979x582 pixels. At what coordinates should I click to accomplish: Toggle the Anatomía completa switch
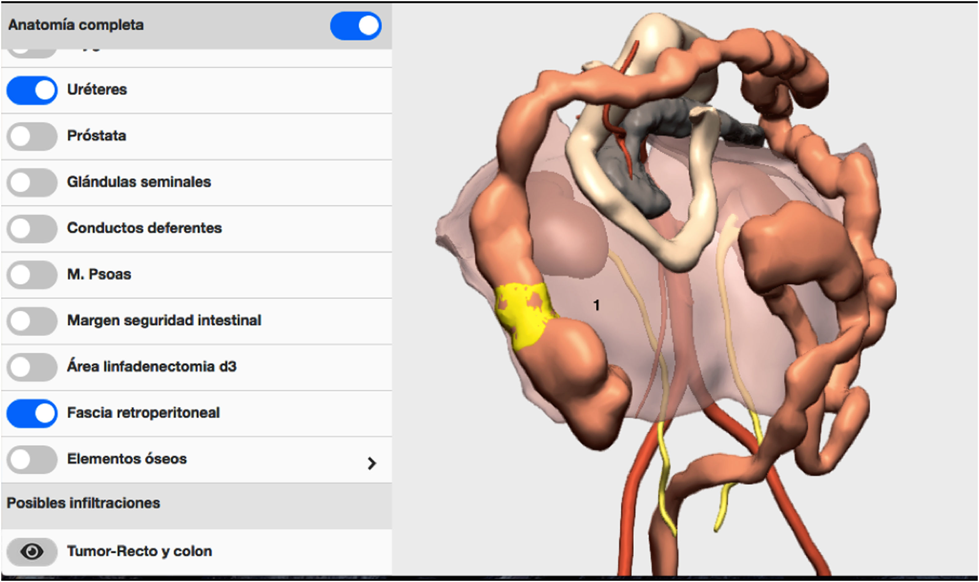click(355, 26)
